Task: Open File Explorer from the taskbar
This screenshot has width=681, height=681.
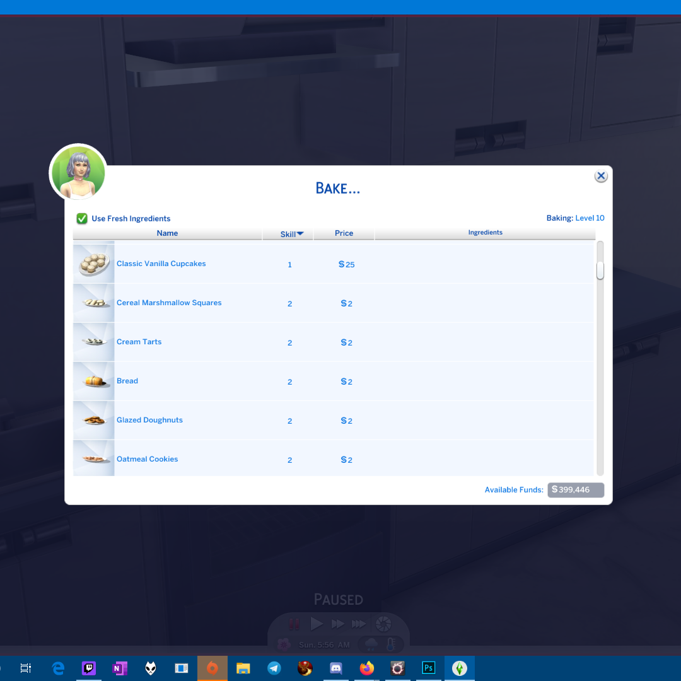Action: tap(243, 668)
